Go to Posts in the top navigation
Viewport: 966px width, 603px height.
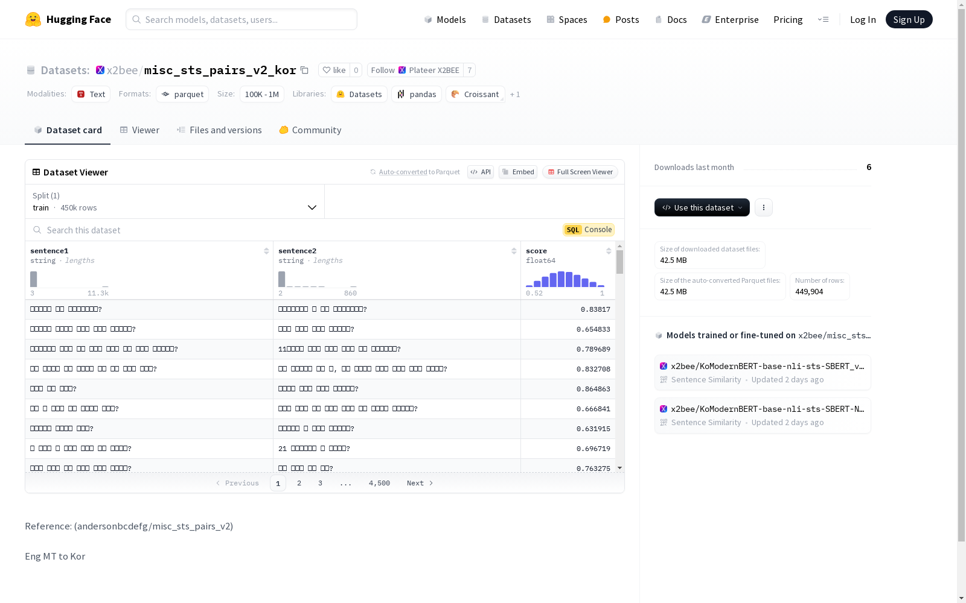(621, 19)
